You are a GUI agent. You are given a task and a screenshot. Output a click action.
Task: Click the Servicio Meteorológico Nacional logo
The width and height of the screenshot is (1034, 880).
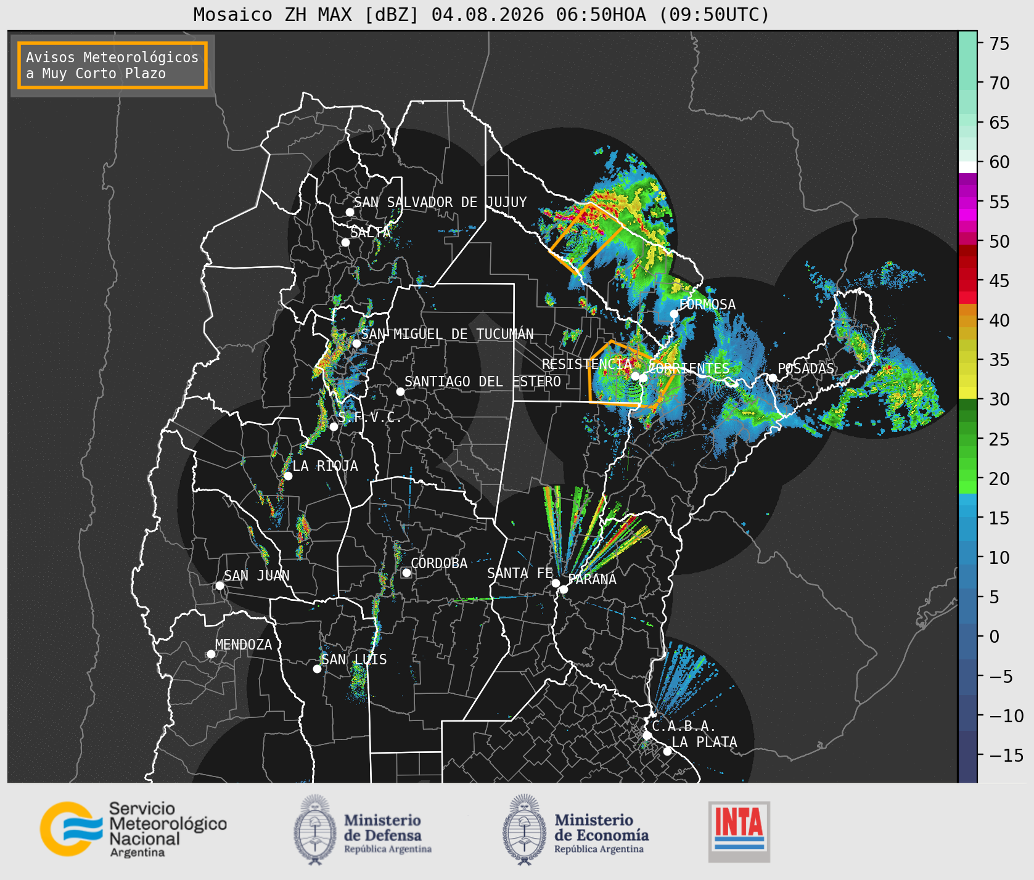click(x=133, y=829)
